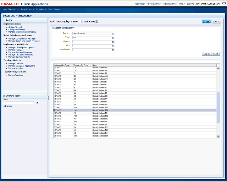Click table scrollbar down arrow

[218, 136]
